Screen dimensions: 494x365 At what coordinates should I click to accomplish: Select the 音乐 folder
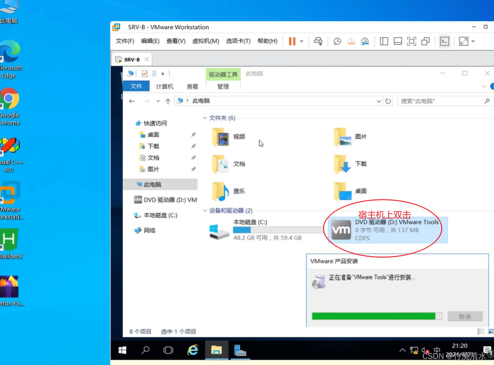pos(229,191)
